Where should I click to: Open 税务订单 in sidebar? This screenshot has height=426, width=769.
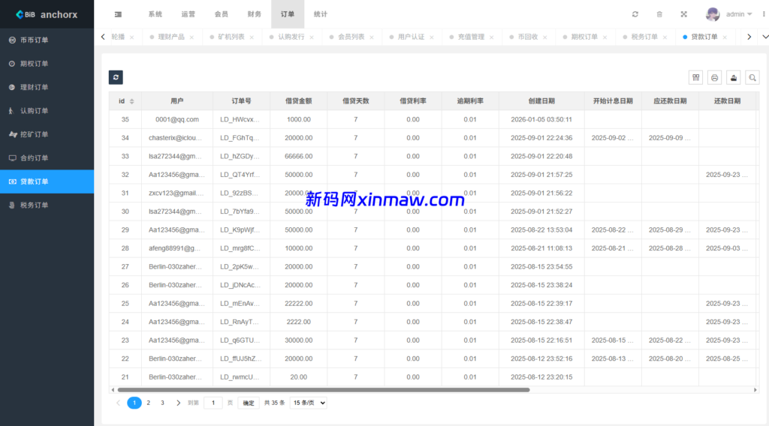click(x=47, y=205)
